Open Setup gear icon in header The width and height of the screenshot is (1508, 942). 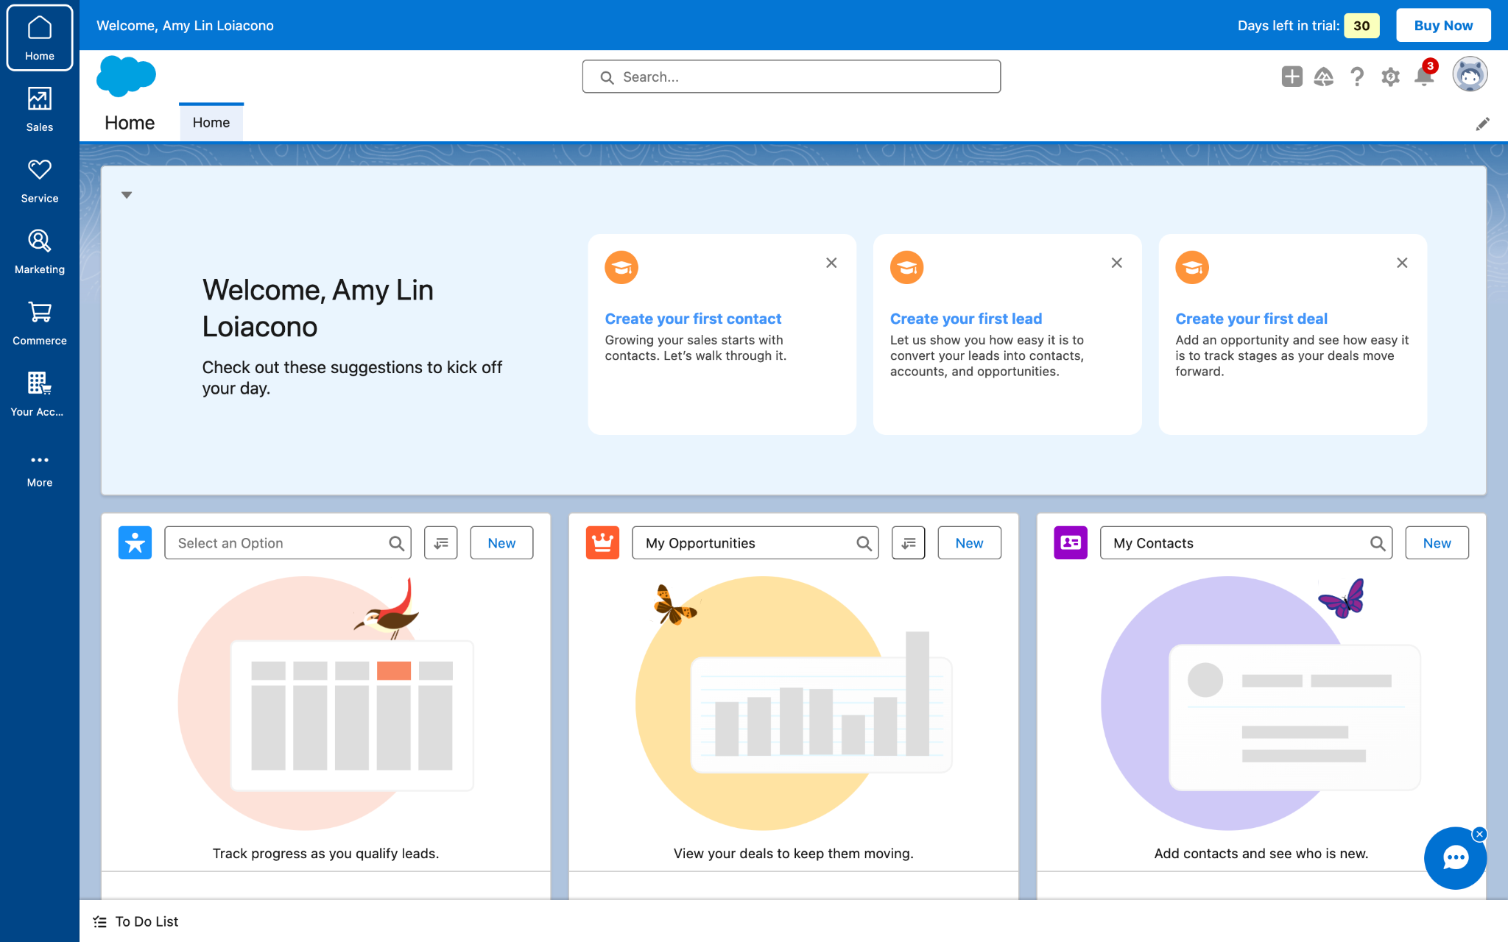click(1390, 77)
